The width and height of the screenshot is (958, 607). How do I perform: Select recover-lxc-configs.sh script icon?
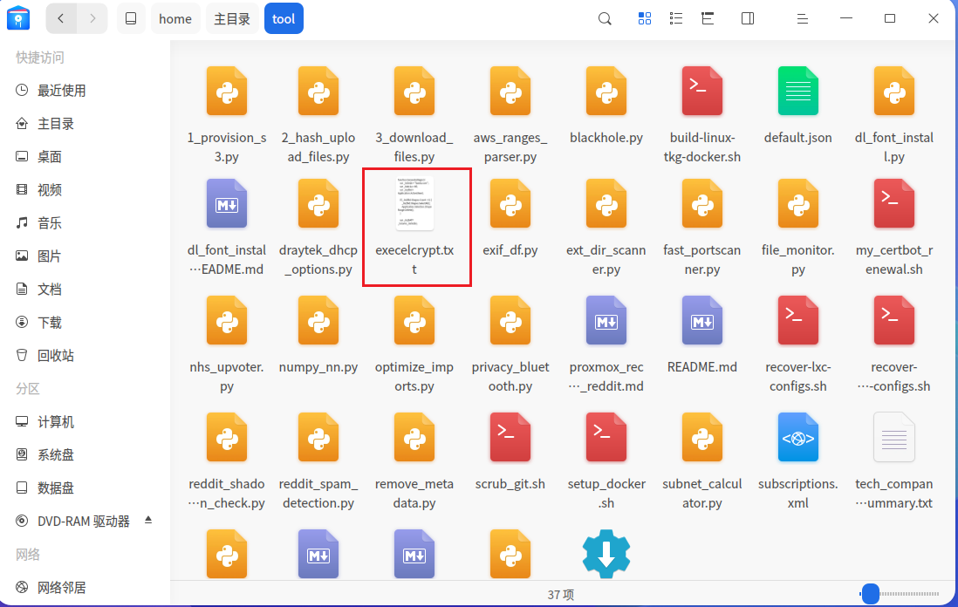point(798,321)
